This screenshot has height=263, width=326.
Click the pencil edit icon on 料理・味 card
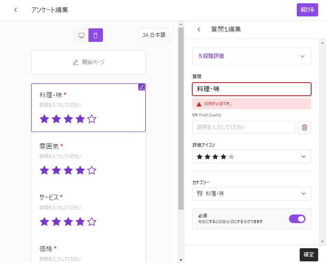click(142, 87)
